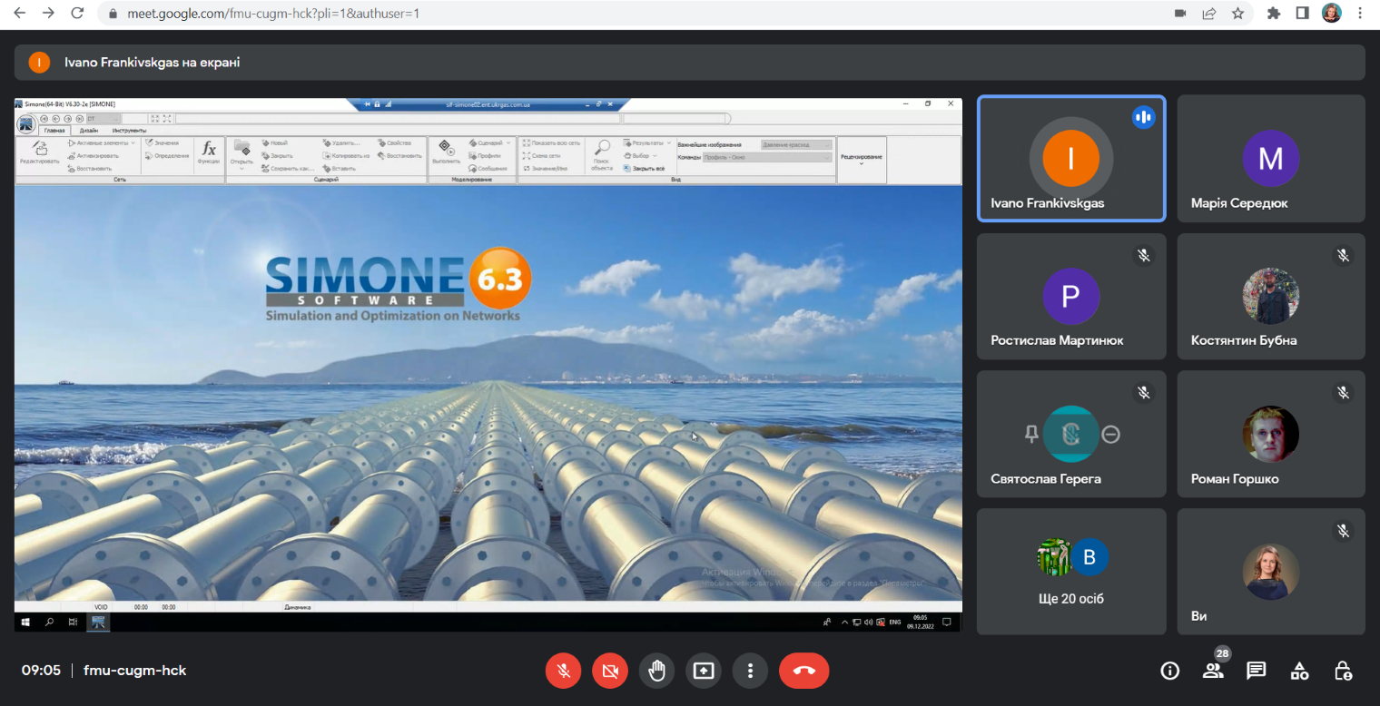Click Simone round application menu button

click(25, 124)
